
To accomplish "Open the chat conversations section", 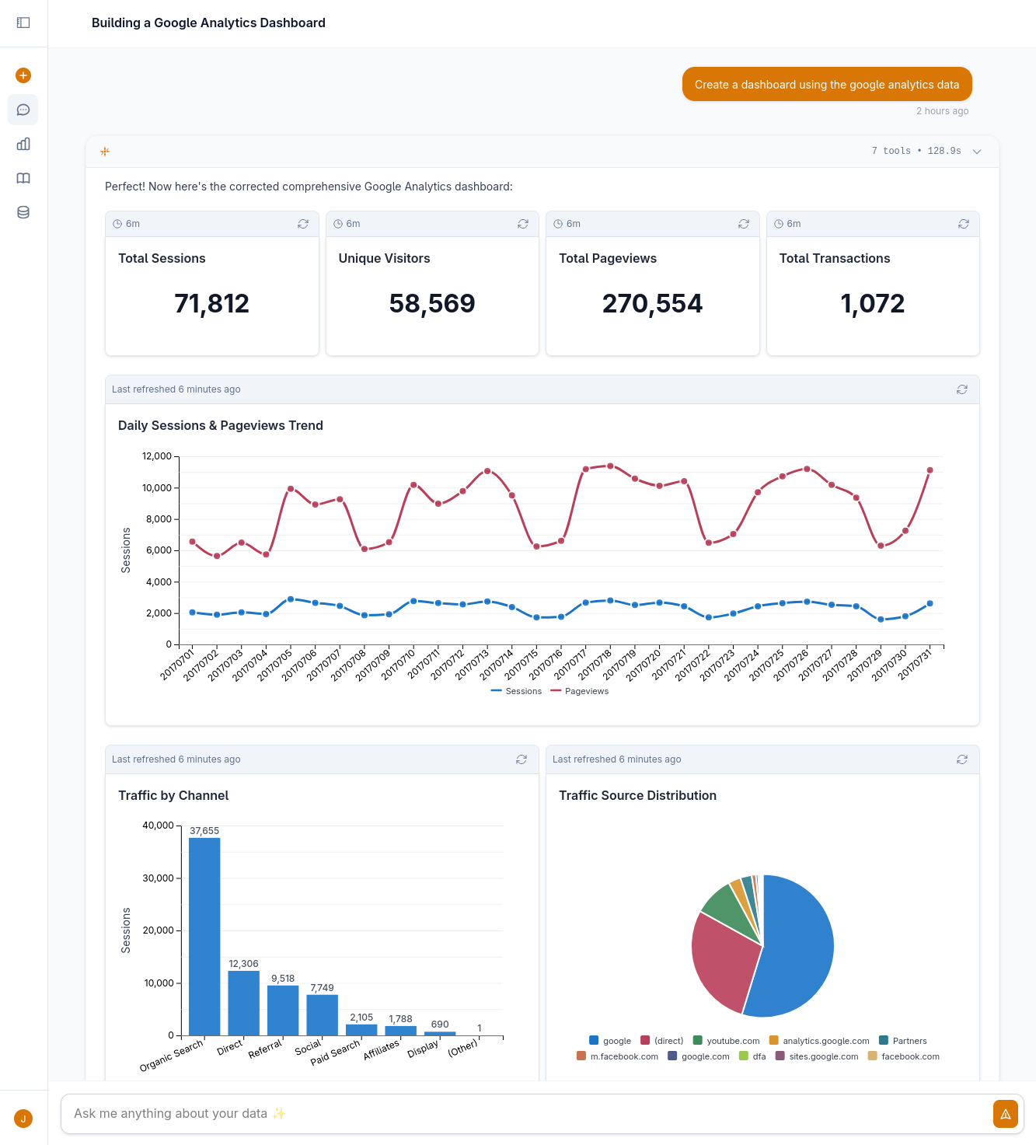I will tap(23, 110).
